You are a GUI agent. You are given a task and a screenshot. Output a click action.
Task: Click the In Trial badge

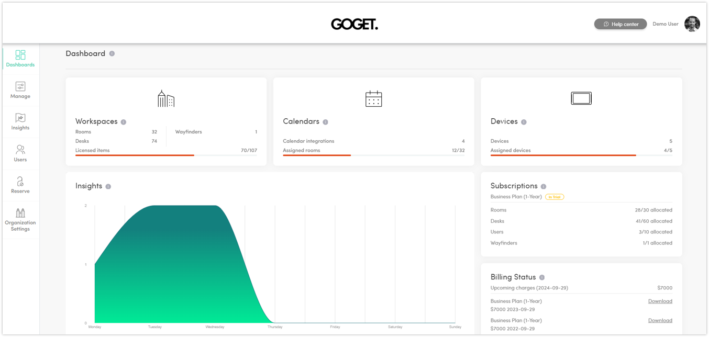pos(555,197)
